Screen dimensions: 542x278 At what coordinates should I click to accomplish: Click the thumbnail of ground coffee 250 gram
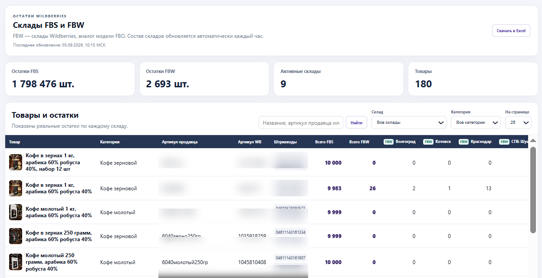point(16,262)
